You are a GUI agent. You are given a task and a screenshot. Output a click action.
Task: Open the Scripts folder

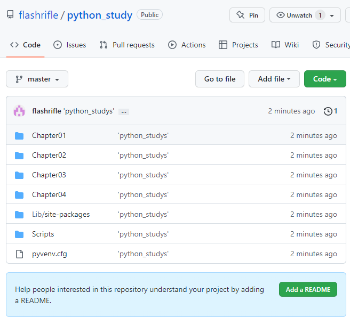pyautogui.click(x=43, y=234)
